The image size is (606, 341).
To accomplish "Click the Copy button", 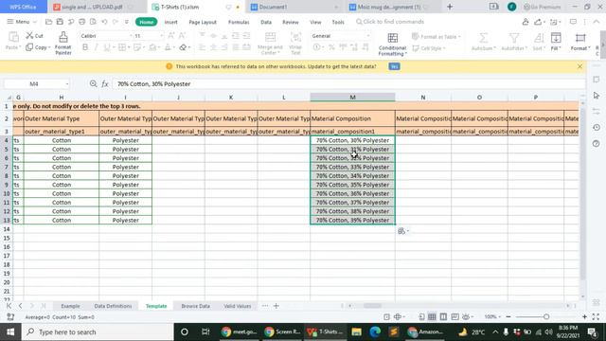I will pyautogui.click(x=38, y=47).
